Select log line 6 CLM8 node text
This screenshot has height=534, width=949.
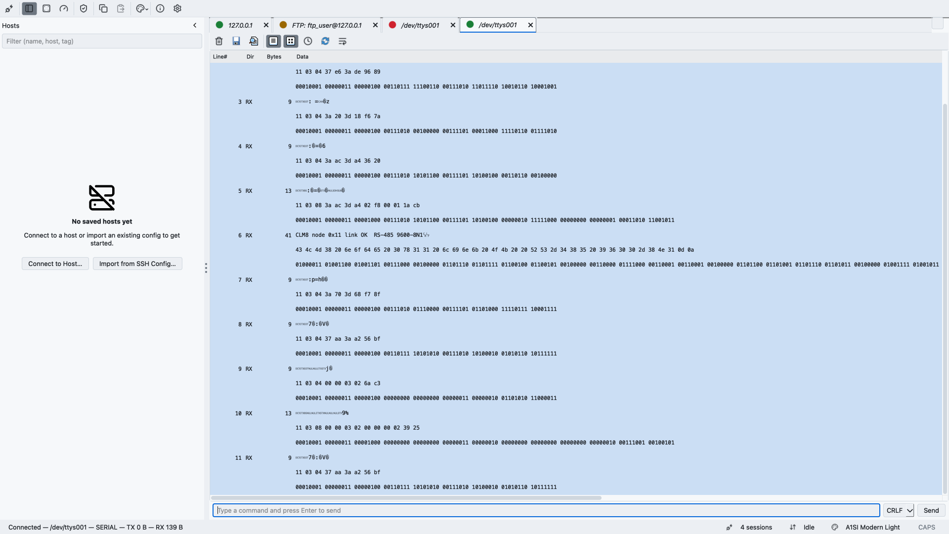pos(362,235)
